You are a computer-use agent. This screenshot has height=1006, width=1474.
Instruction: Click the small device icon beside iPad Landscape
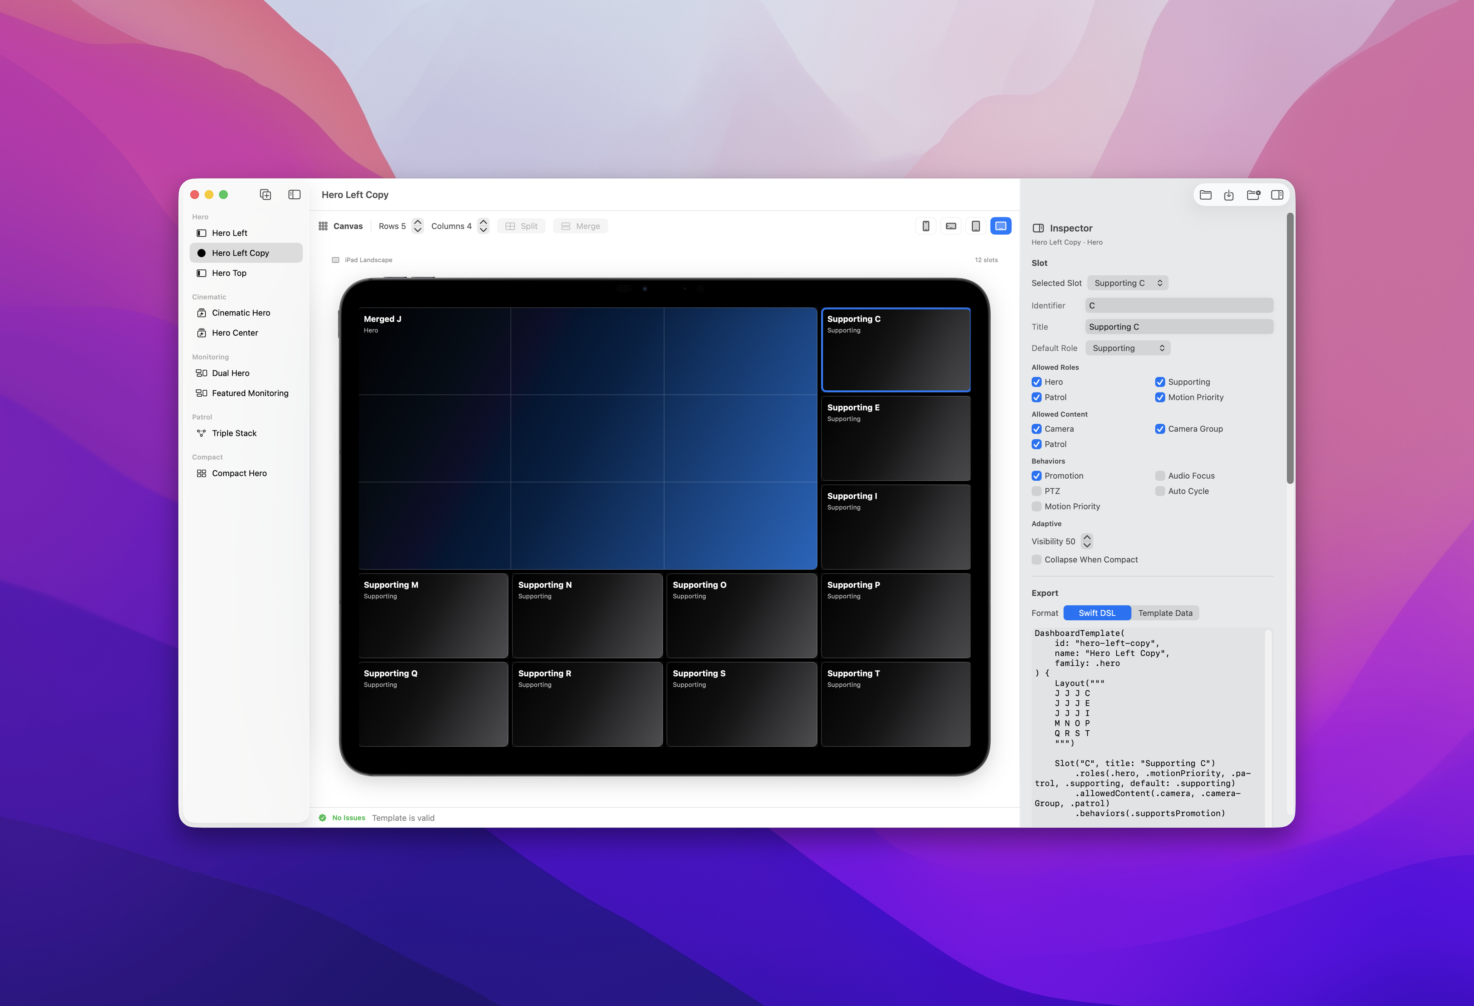pyautogui.click(x=336, y=260)
